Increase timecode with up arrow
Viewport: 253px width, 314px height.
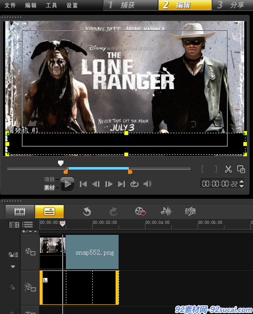click(242, 182)
